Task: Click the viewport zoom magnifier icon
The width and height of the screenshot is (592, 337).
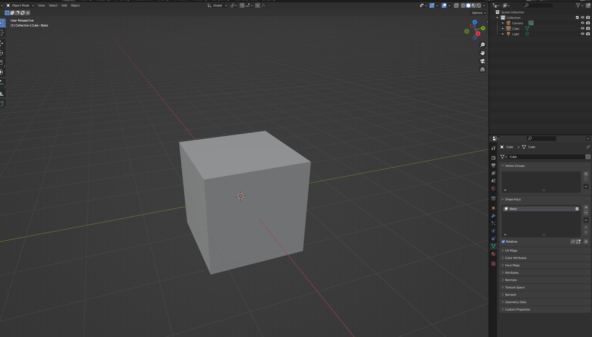Action: [482, 45]
